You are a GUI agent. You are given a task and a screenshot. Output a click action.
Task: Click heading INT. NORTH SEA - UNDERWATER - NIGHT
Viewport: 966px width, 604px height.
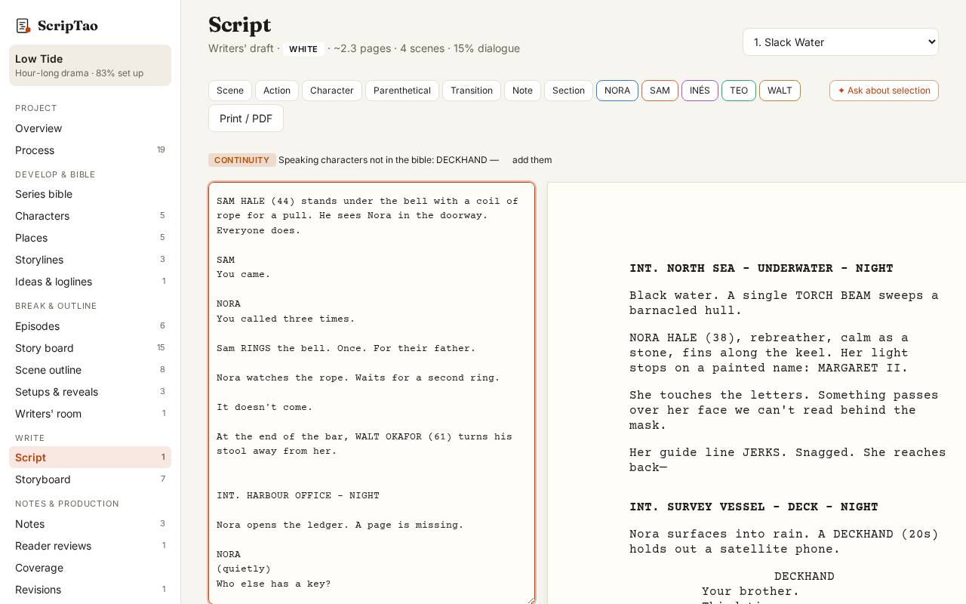click(761, 269)
